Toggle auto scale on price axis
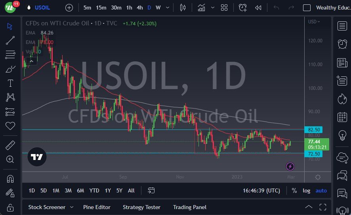This screenshot has width=351, height=215. point(321,190)
